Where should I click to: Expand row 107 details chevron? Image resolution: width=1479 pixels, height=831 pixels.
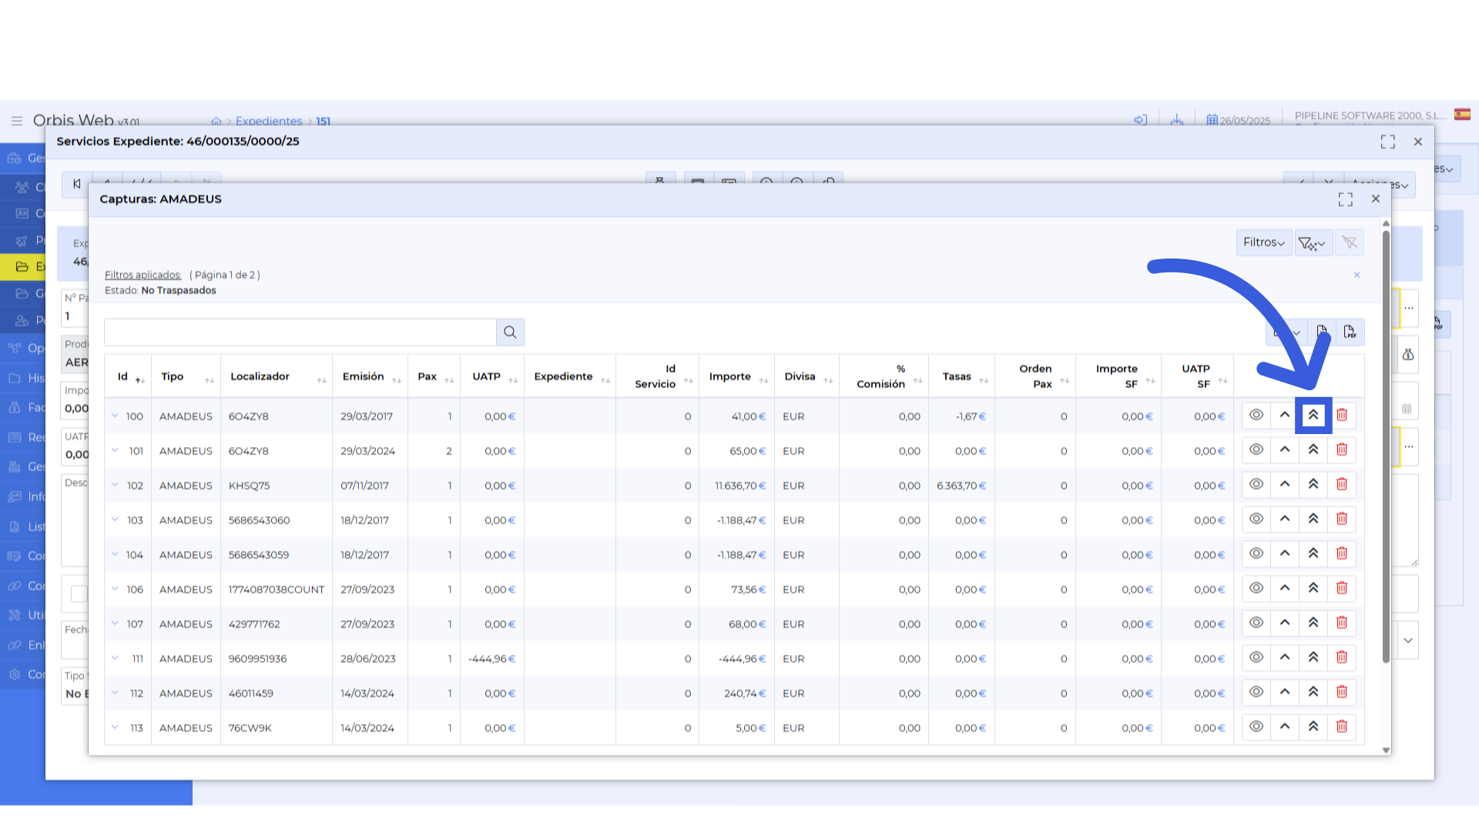coord(115,623)
